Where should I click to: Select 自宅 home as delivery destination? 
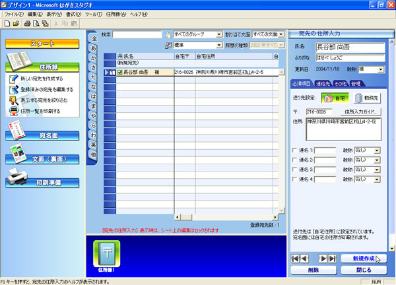click(335, 98)
